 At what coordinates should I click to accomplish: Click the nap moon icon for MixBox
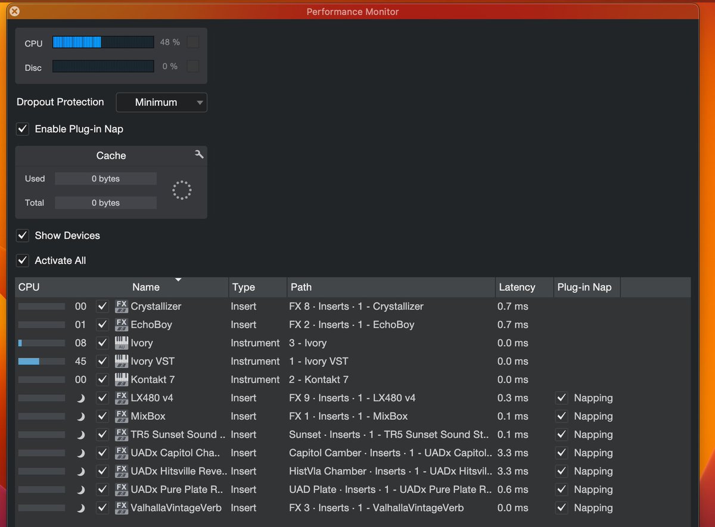pos(81,417)
